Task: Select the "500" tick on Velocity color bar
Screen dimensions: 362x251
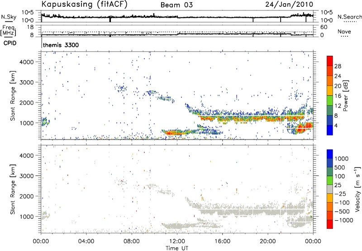Action: 340,167
